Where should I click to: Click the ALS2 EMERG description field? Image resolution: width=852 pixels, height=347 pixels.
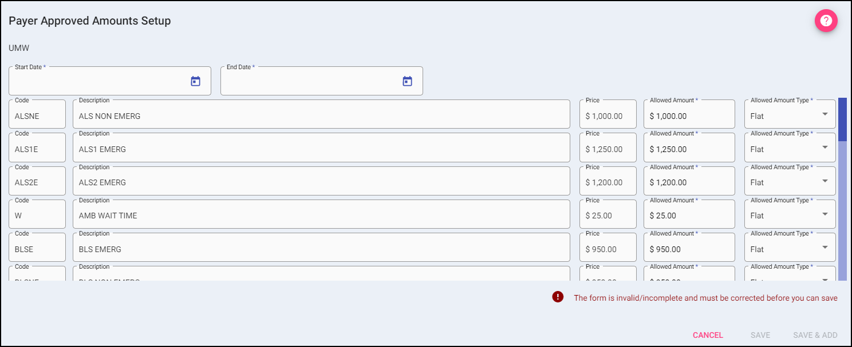point(321,182)
